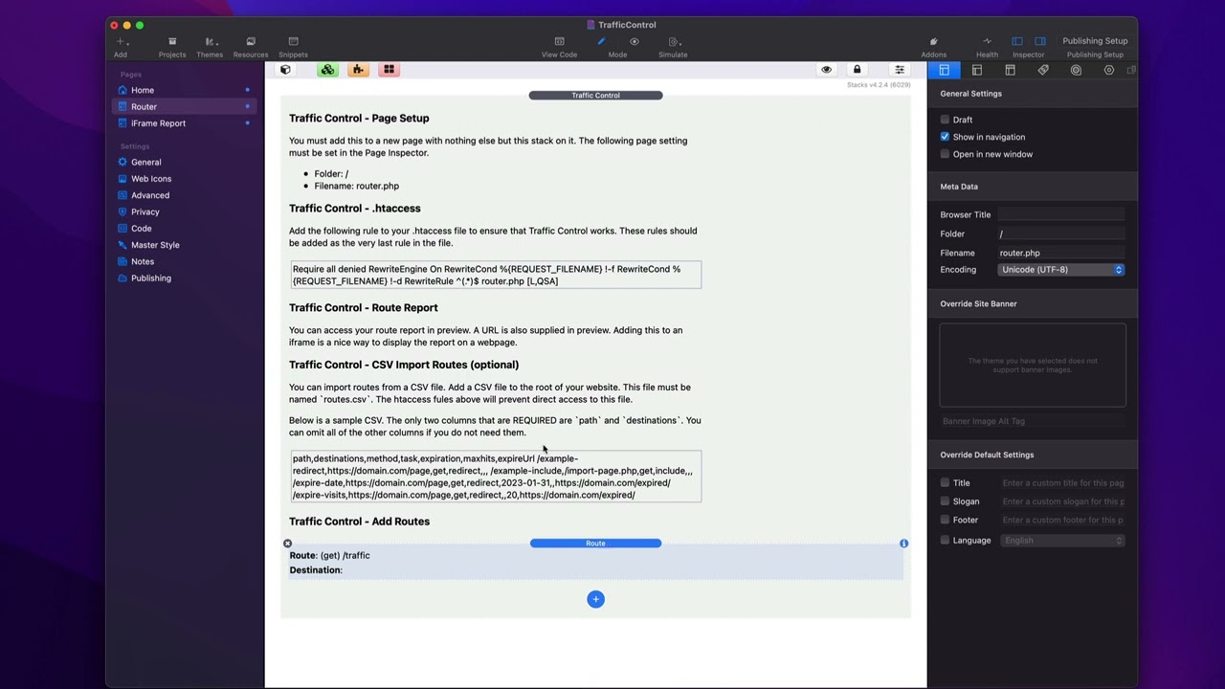Toggle the left sidebar Inspector icon
The width and height of the screenshot is (1225, 689).
coord(1017,41)
